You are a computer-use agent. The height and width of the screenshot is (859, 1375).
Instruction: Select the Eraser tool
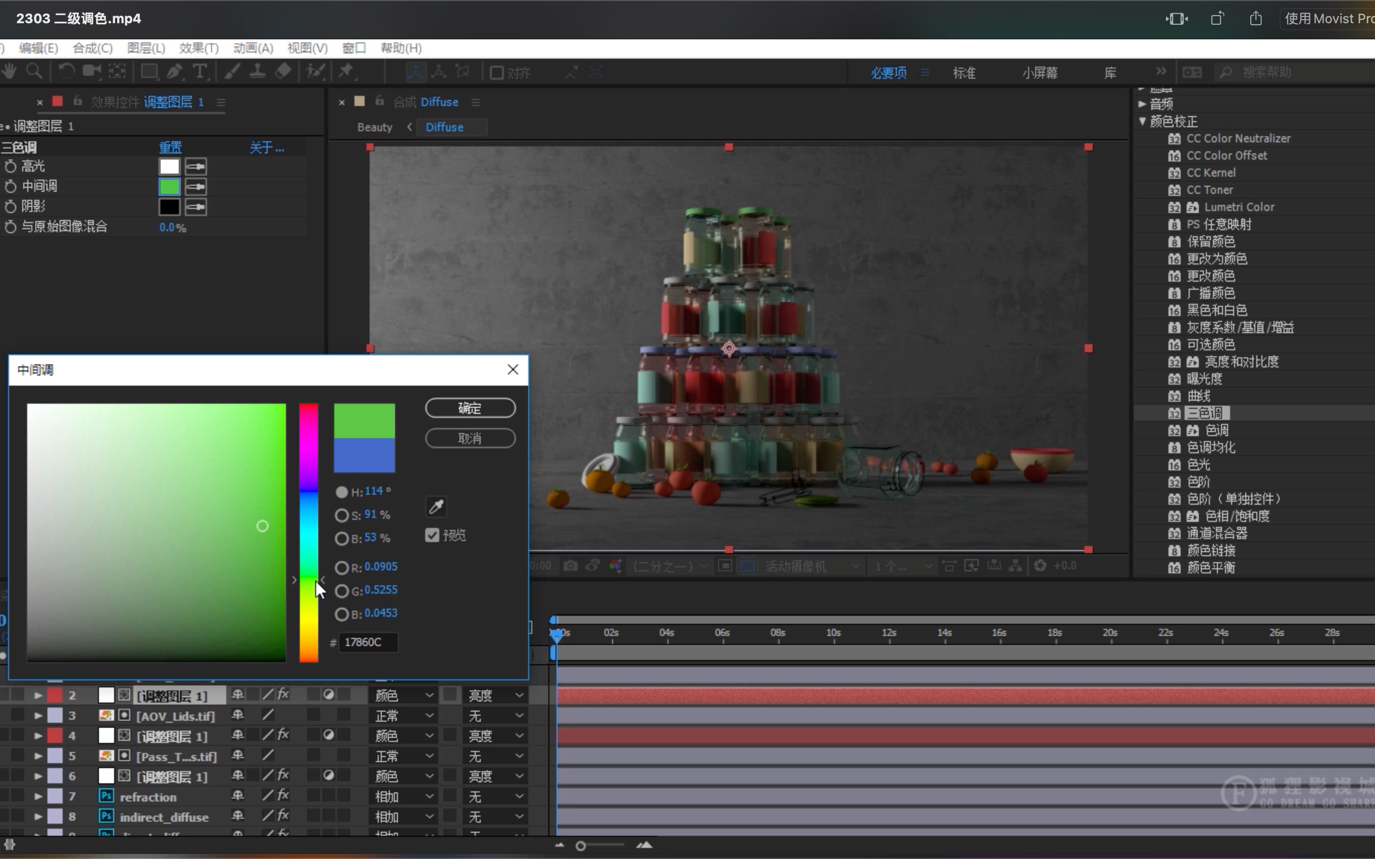283,72
